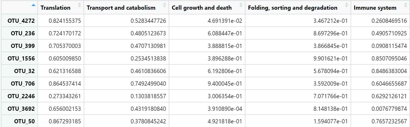The height and width of the screenshot is (127, 410).
Task: Sort by Immune system column arrows
Action: [x=406, y=5]
